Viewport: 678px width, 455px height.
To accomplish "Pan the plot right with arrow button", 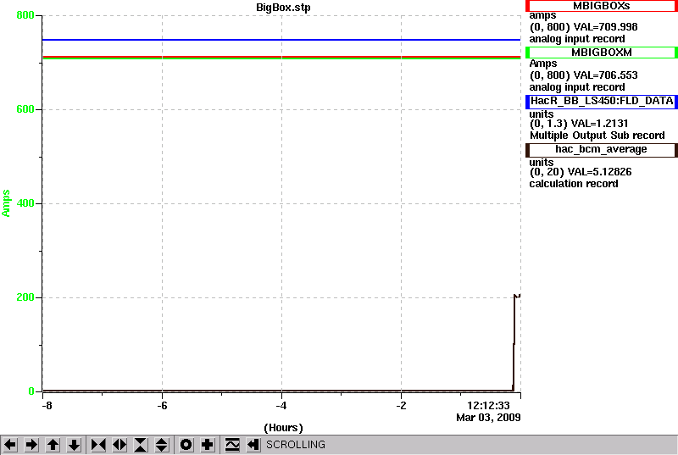I will pyautogui.click(x=31, y=445).
